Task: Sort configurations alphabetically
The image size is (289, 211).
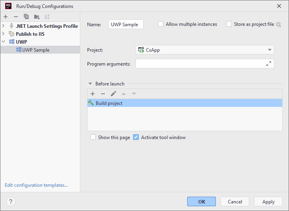Action: pyautogui.click(x=47, y=17)
